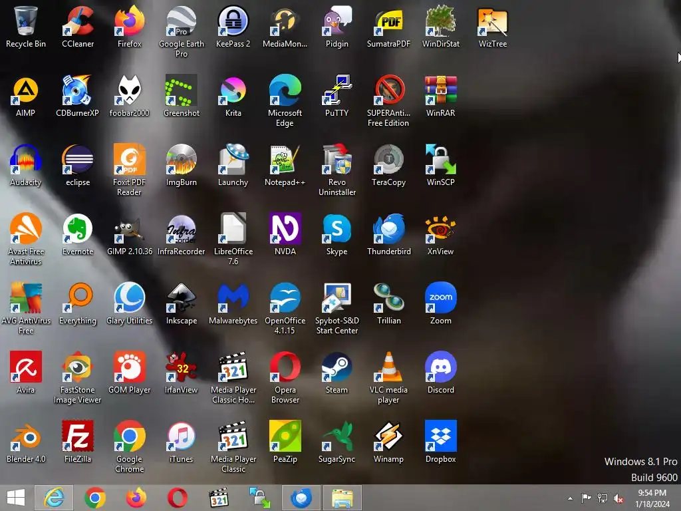Select the WinRAR desktop shortcut
The width and height of the screenshot is (681, 511).
coord(440,96)
